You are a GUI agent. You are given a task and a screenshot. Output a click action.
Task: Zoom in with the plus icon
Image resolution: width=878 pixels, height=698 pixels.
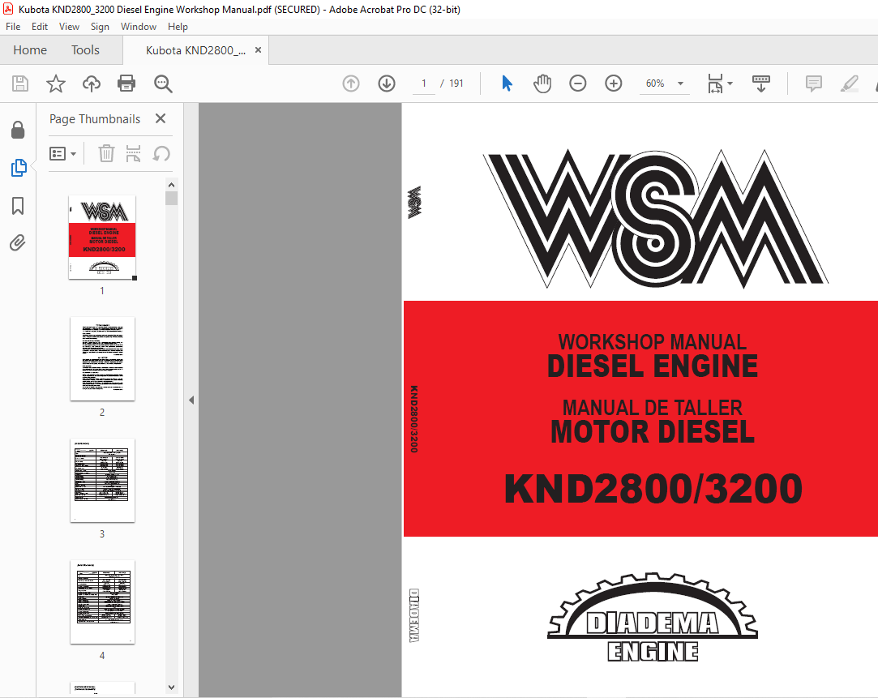click(x=614, y=84)
